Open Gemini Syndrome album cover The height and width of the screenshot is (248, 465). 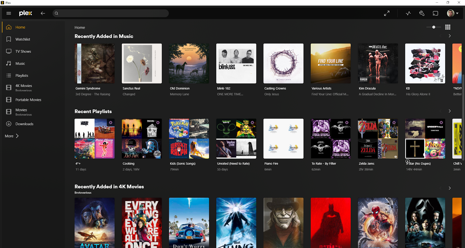(x=94, y=64)
